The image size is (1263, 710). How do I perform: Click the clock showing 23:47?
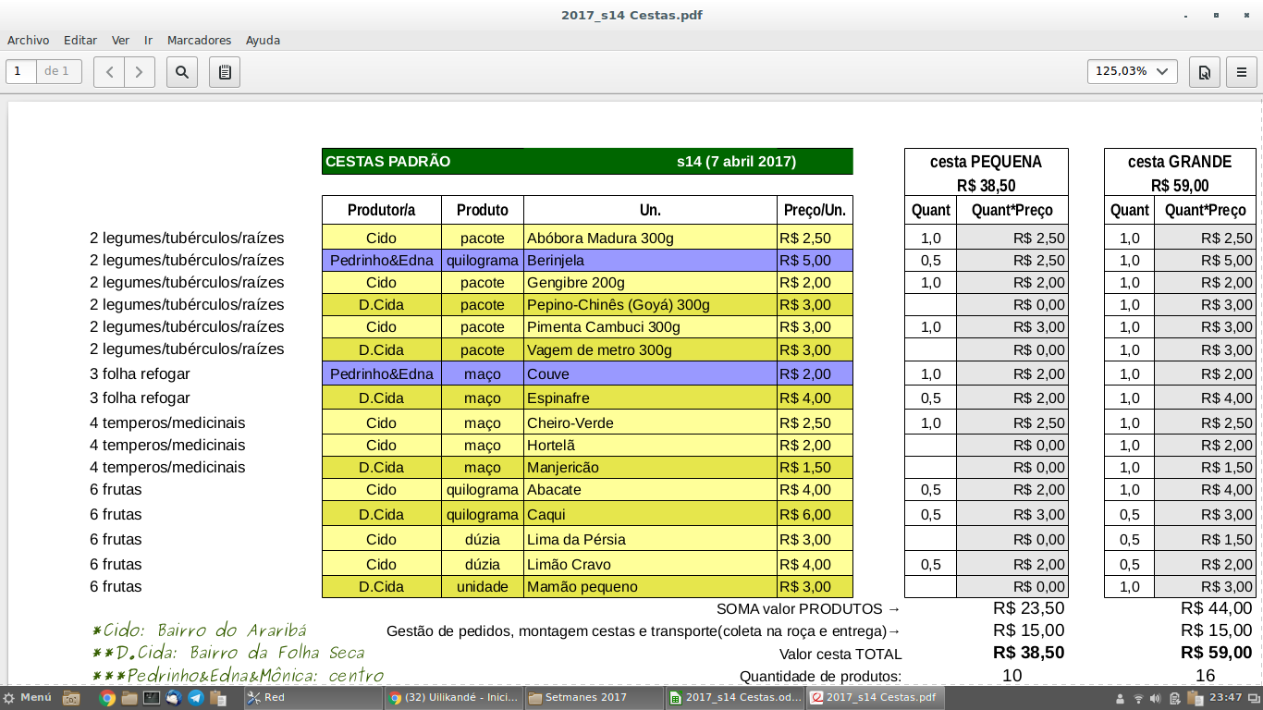(1225, 698)
